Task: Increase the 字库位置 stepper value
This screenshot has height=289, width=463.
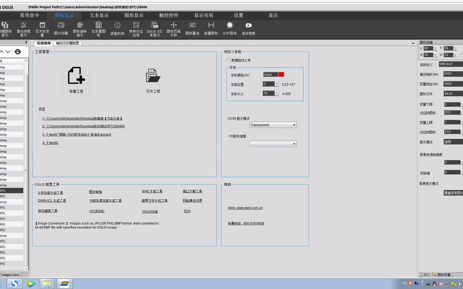Action: point(277,83)
